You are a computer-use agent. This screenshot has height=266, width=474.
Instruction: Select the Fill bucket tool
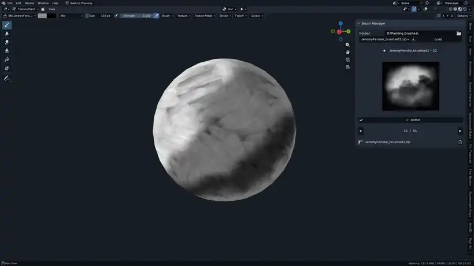tap(7, 59)
